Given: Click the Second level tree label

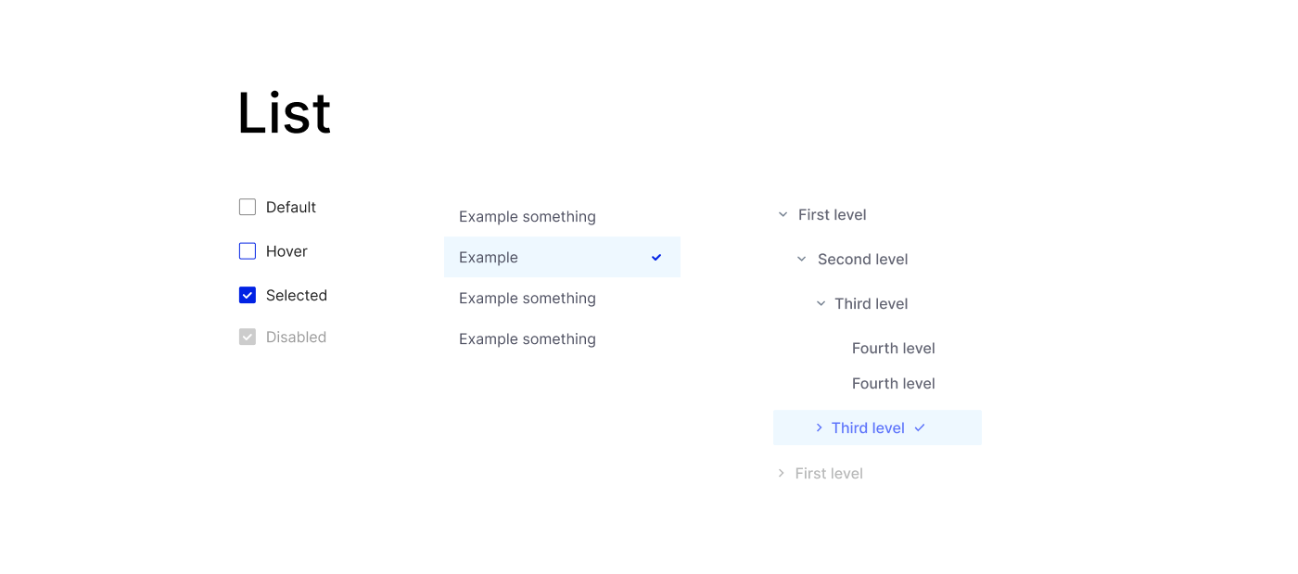Looking at the screenshot, I should click(862, 260).
